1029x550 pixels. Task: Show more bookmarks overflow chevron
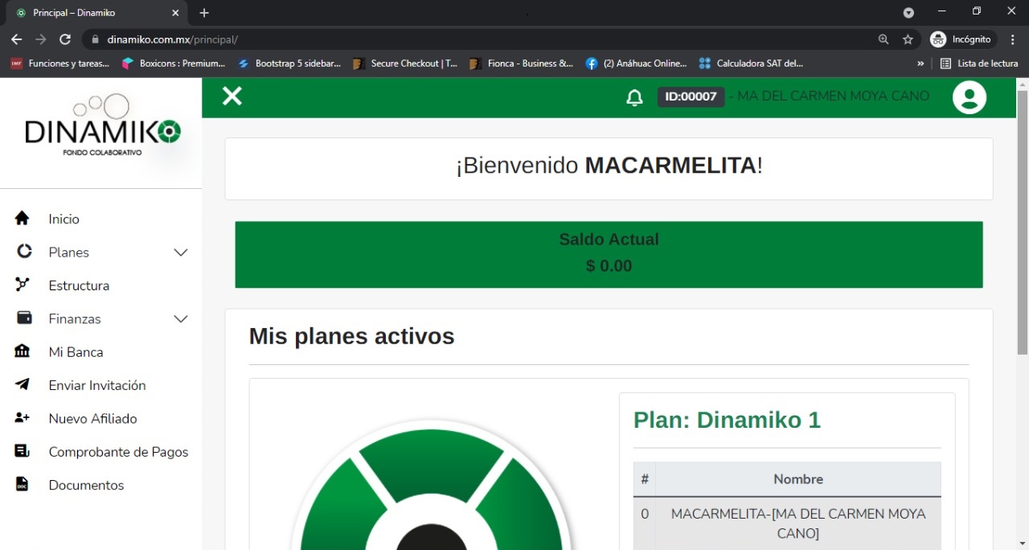pyautogui.click(x=920, y=64)
